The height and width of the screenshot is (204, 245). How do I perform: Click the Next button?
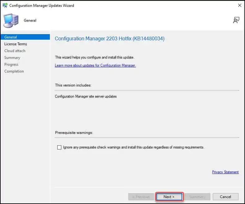point(169,197)
